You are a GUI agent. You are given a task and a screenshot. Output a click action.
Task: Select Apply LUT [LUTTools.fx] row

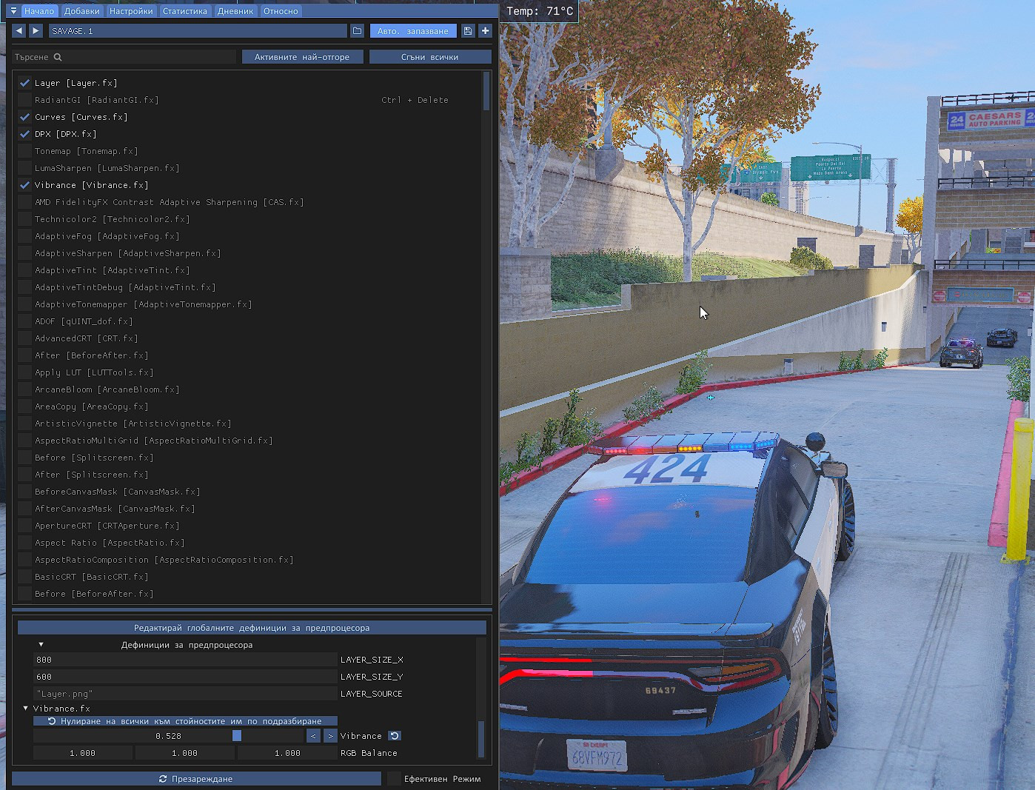click(94, 372)
